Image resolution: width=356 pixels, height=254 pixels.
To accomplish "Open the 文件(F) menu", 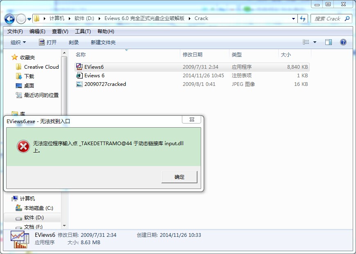I will [x=15, y=31].
